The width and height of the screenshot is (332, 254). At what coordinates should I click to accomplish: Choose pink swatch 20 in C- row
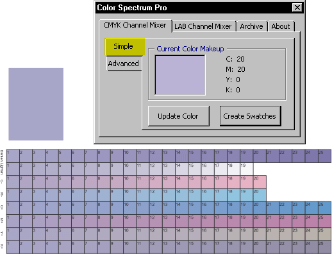tap(260, 182)
